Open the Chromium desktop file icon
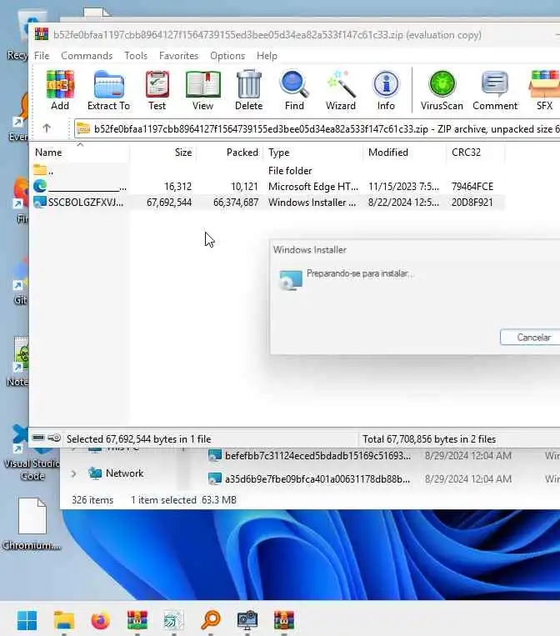This screenshot has width=560, height=636. click(32, 523)
